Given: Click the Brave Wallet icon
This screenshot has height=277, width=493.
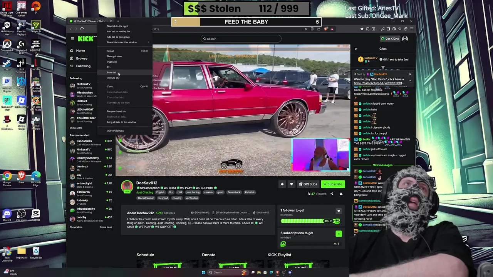Looking at the screenshot, I should 394,29.
